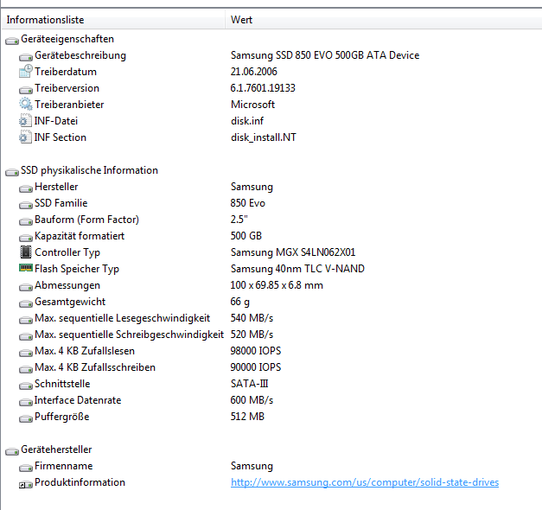
Task: Click the value SATA-III
Action: click(250, 384)
